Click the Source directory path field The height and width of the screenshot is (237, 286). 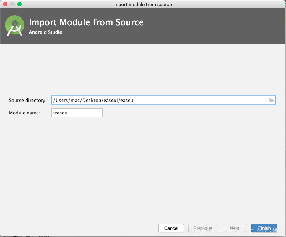pyautogui.click(x=163, y=100)
